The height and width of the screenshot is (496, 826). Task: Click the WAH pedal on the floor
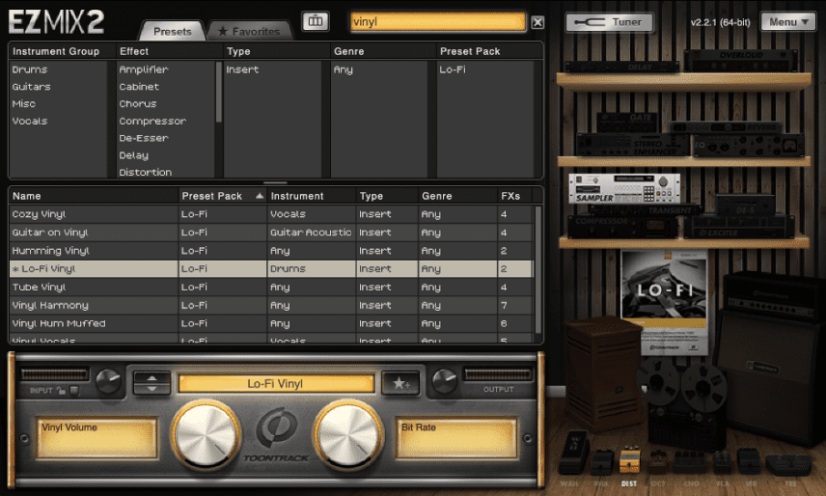click(572, 452)
